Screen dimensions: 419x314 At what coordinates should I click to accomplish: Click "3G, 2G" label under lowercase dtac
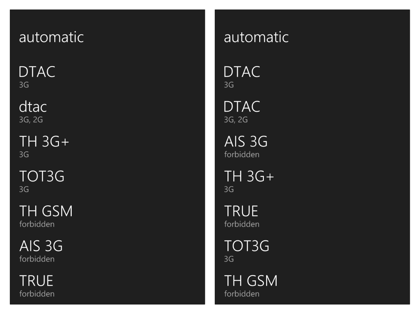[31, 120]
